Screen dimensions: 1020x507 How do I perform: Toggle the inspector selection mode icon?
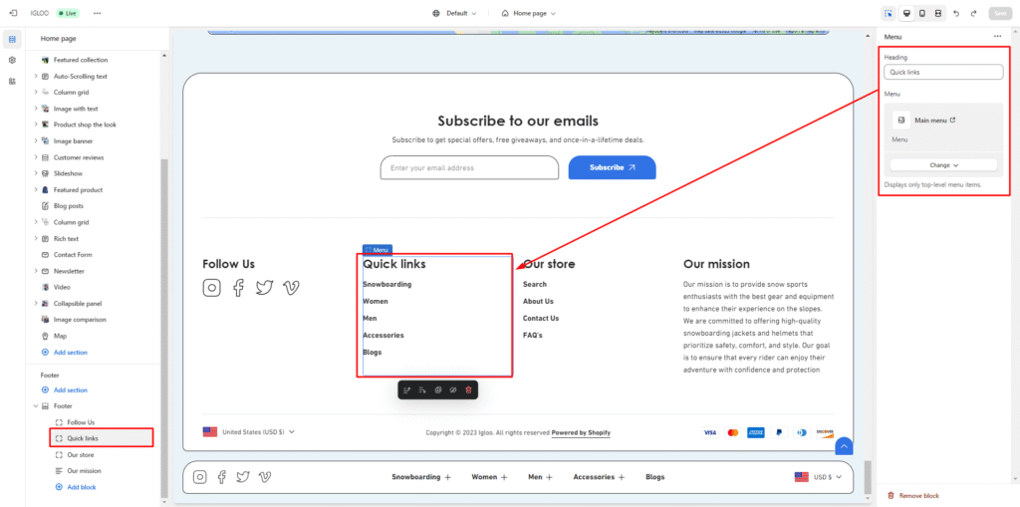[888, 13]
